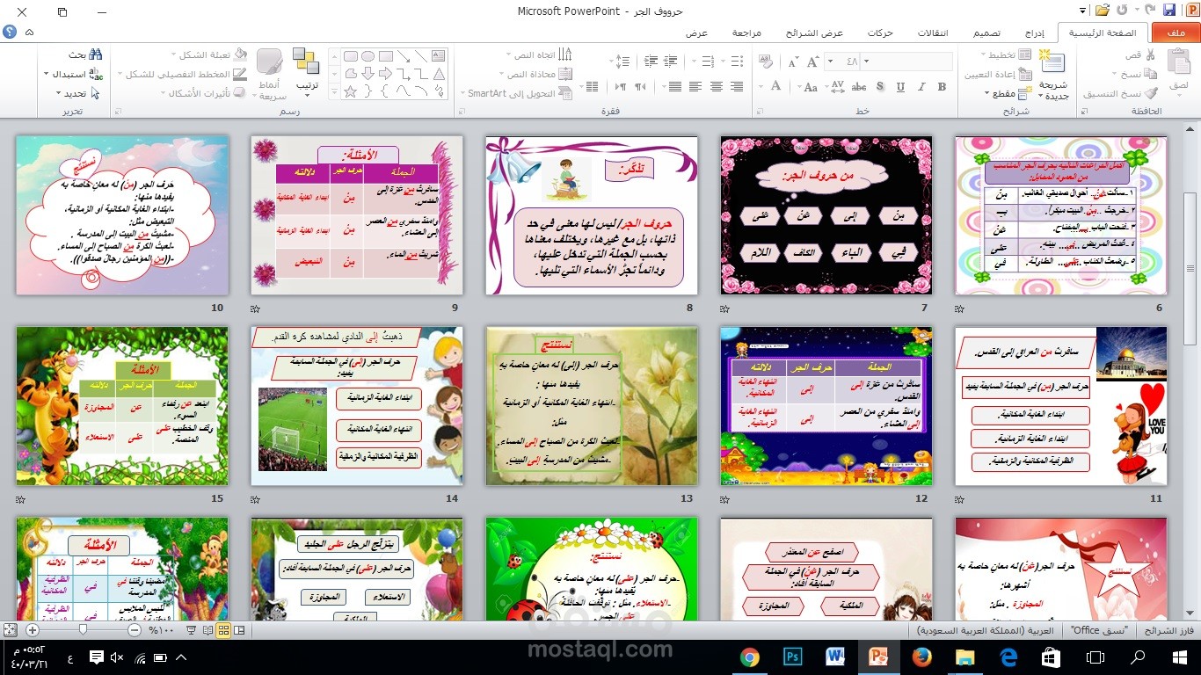Open the مراجعة ribbon tab

(746, 33)
